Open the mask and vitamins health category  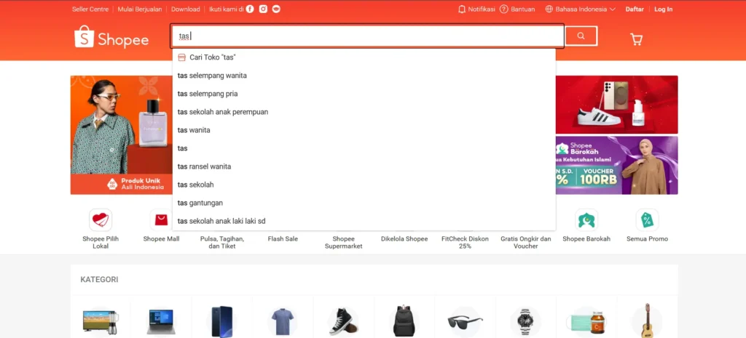[x=586, y=321]
